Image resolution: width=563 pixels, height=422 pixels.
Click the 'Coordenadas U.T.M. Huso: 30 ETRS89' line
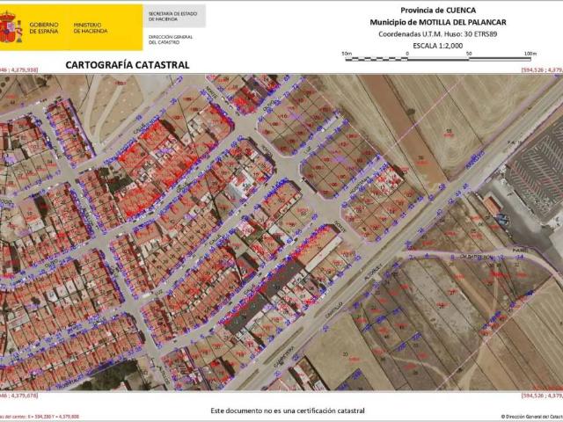pyautogui.click(x=438, y=34)
